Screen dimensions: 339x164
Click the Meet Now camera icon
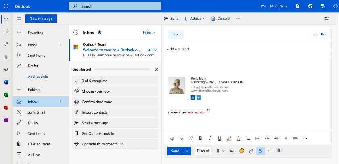pyautogui.click(x=263, y=6)
